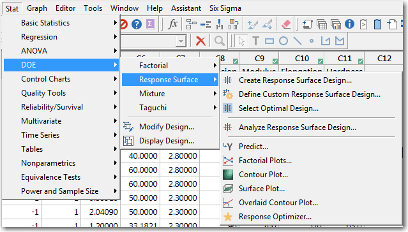Open the command history prompt icon
This screenshot has height=232, width=408.
363,24
